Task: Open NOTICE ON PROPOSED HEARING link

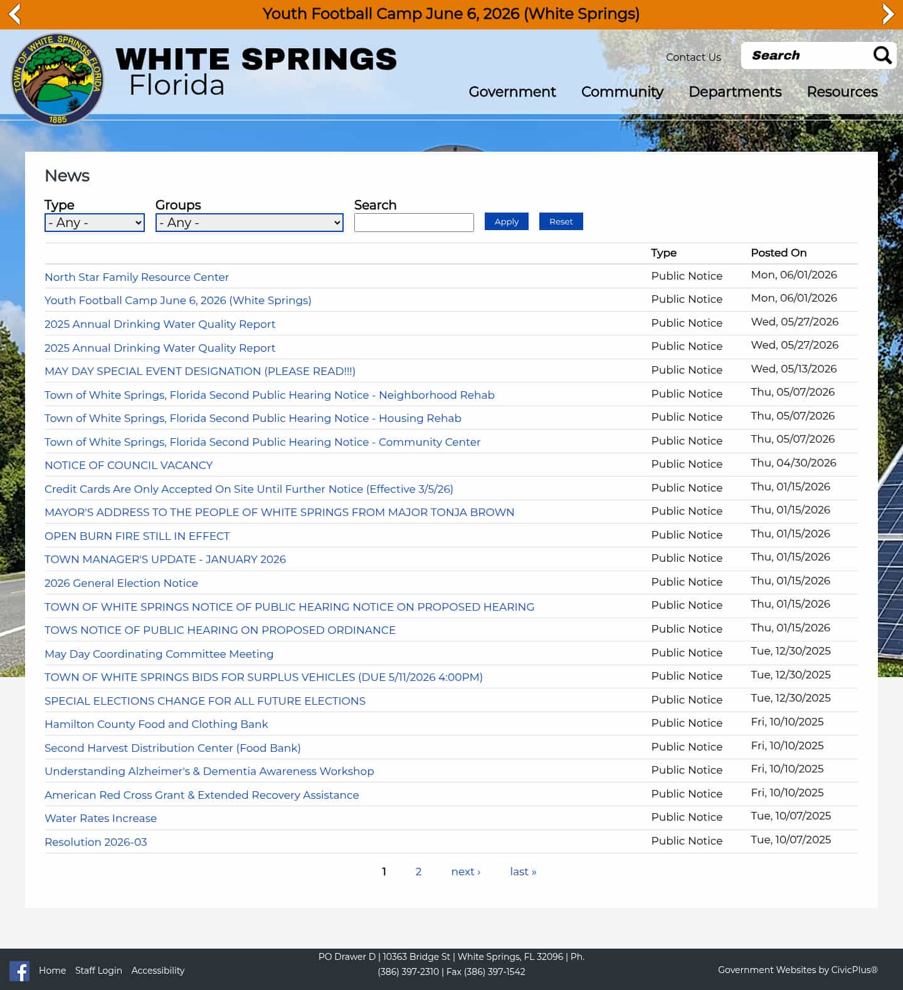Action: coord(289,607)
